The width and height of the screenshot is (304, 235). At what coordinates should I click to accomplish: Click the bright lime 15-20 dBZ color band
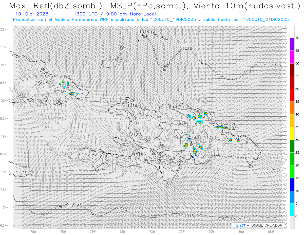coord(292,172)
